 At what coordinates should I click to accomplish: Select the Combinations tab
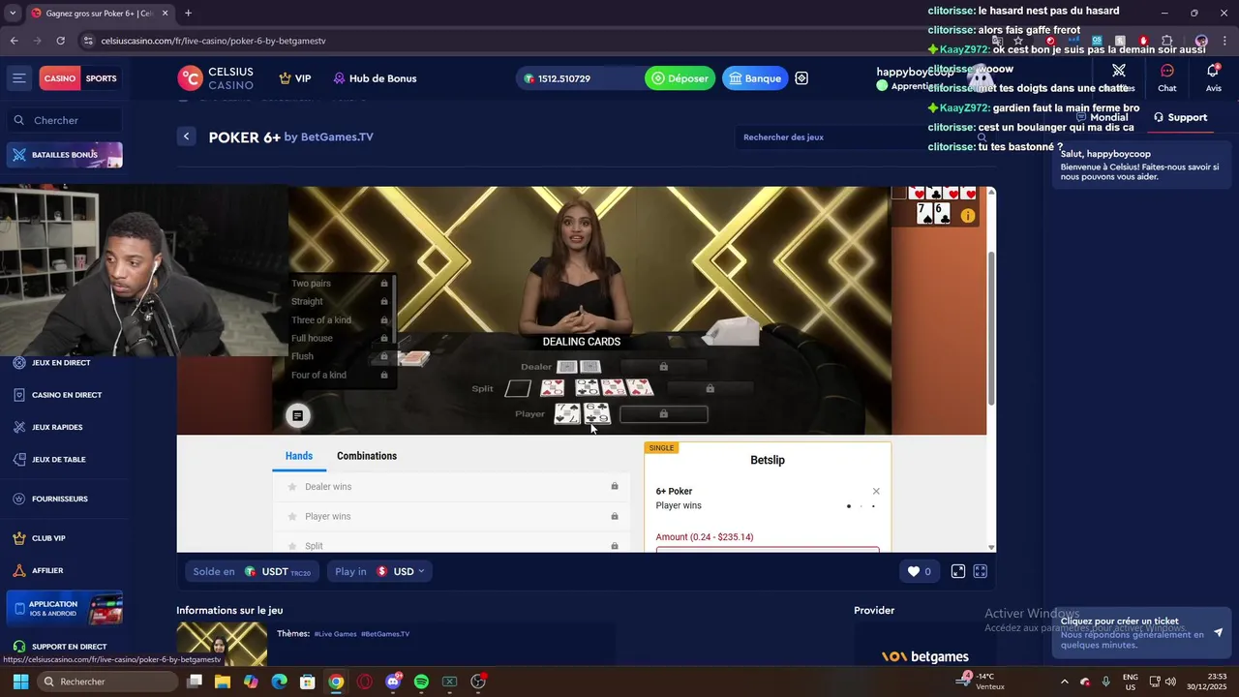pyautogui.click(x=367, y=456)
